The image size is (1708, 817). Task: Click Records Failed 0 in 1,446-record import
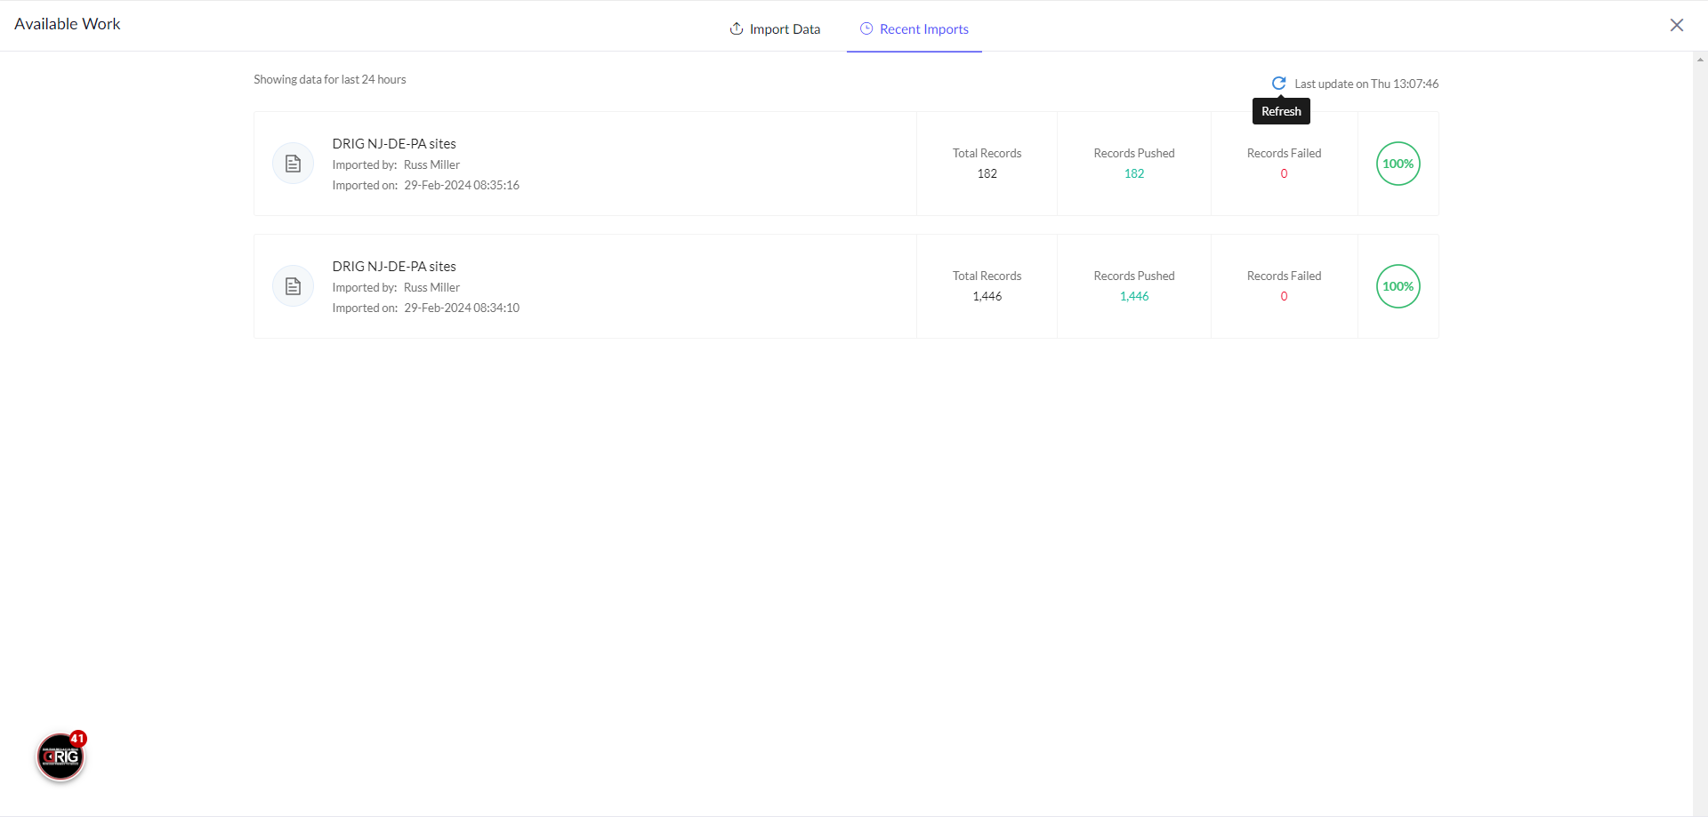coord(1284,296)
